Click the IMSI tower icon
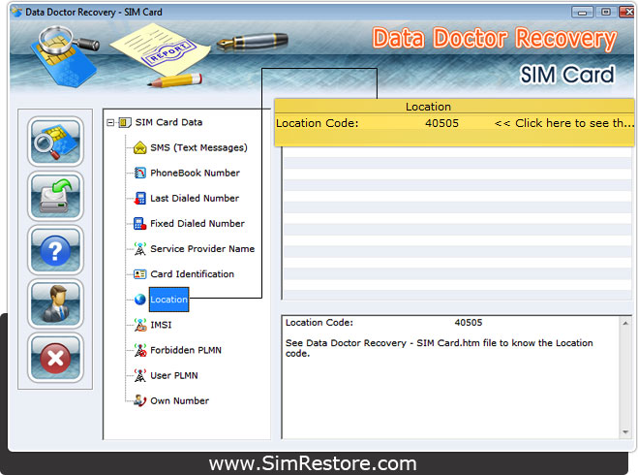 (x=140, y=325)
